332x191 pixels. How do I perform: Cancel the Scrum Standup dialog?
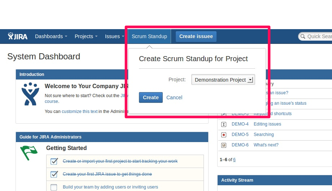tap(174, 97)
